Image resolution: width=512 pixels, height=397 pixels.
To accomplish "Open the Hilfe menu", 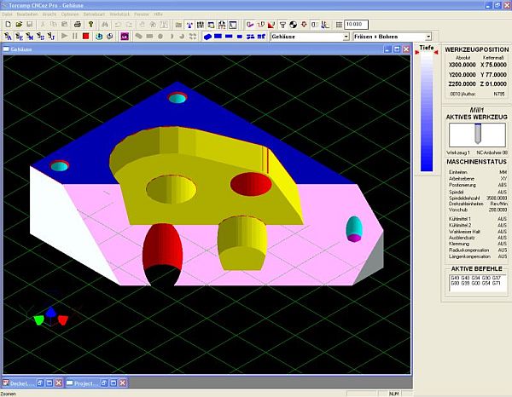I will 158,15.
